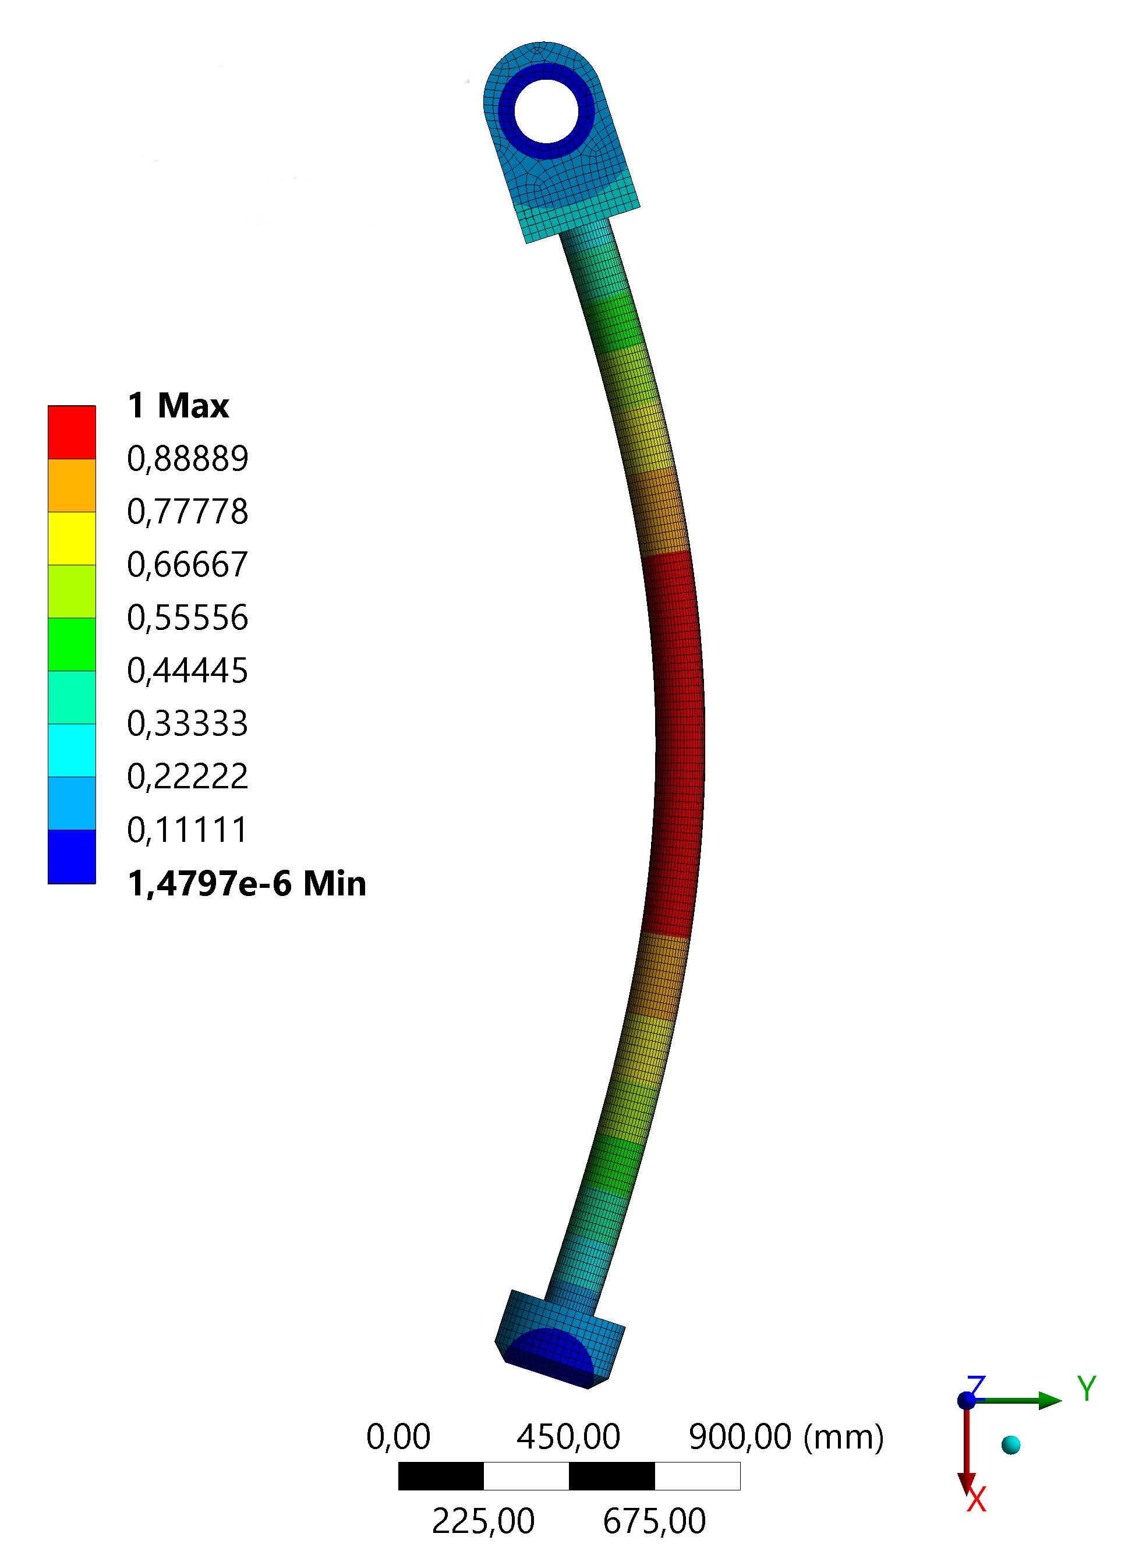The width and height of the screenshot is (1139, 1544).
Task: Click the dark green legend color band
Action: tap(71, 644)
